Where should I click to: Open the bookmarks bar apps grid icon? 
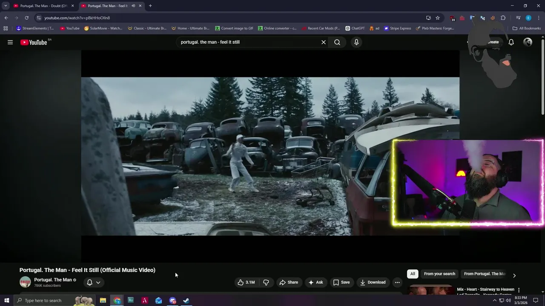coord(6,28)
